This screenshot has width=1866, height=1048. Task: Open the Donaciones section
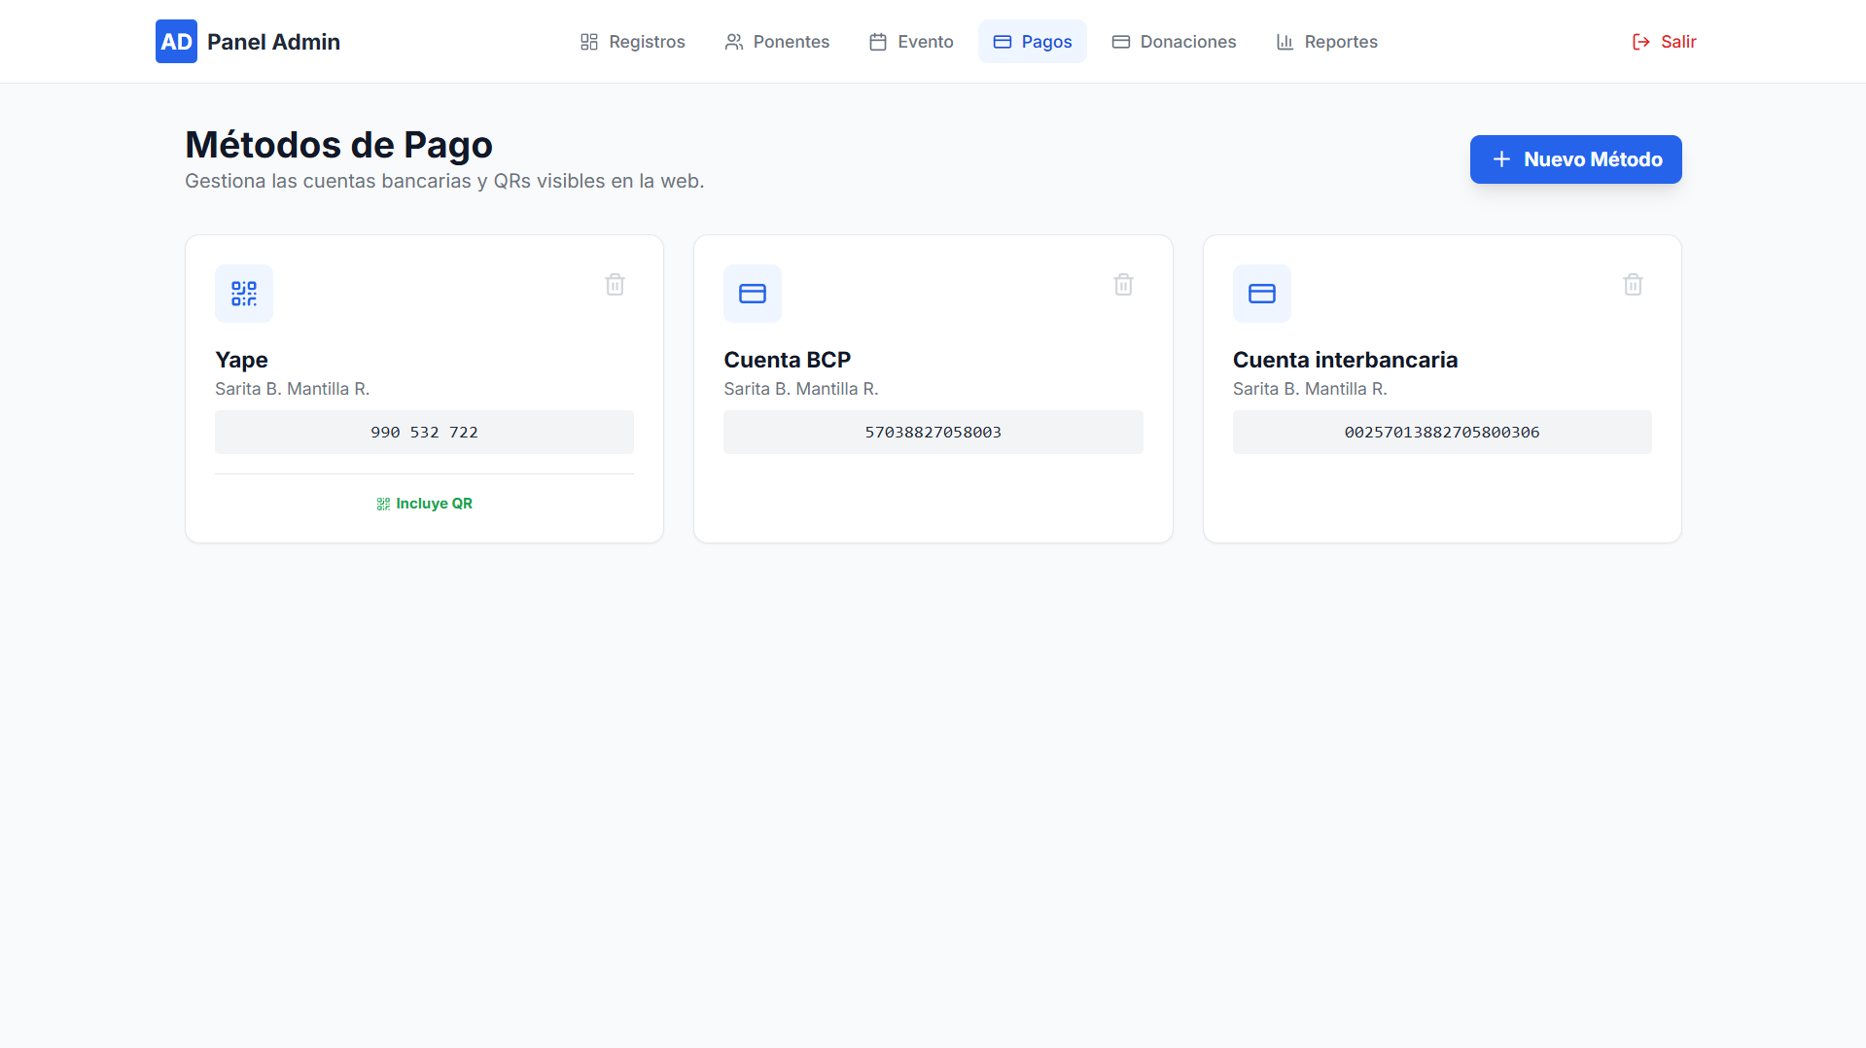(1174, 42)
